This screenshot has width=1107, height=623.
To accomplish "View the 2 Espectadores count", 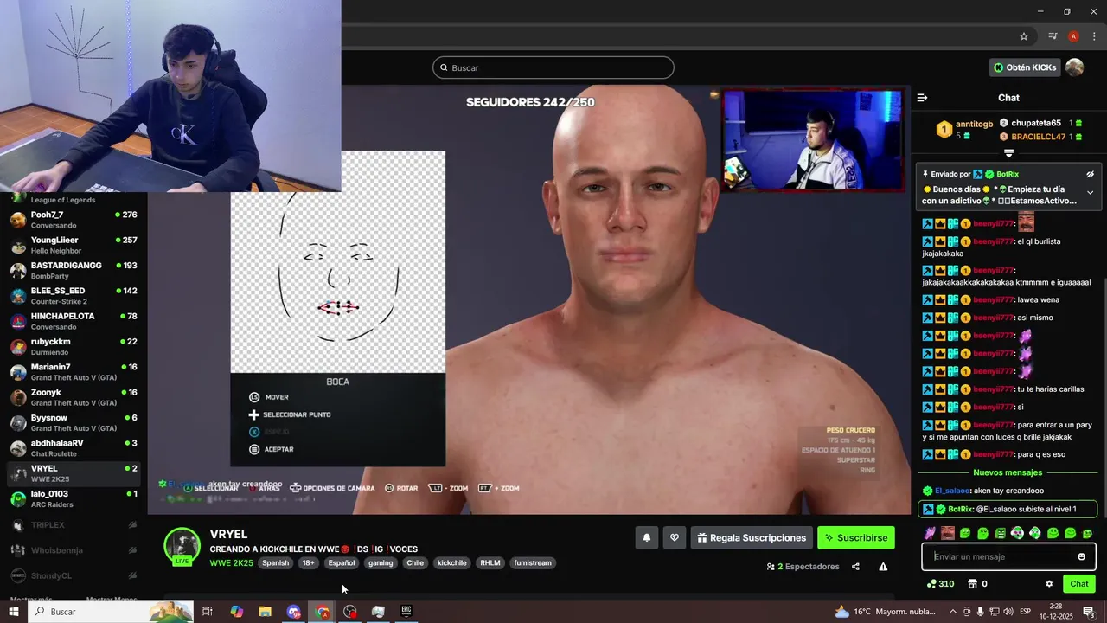I will click(803, 567).
